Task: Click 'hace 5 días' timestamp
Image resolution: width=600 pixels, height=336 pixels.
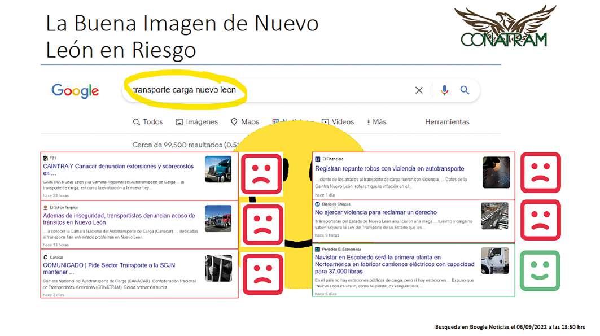Action: (326, 294)
